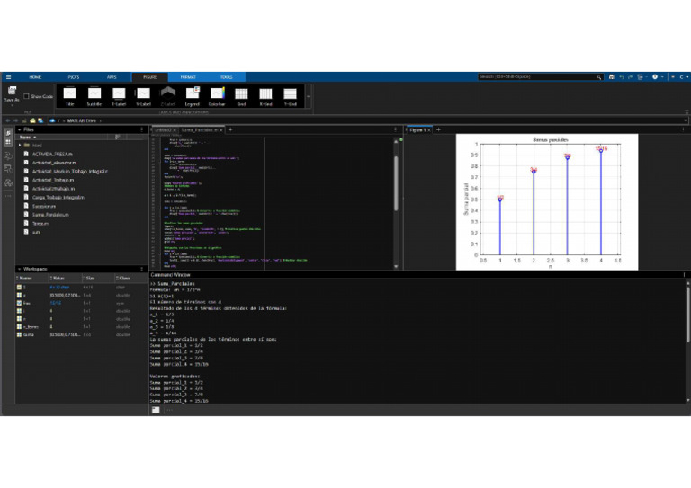
Task: Toggle the Grid icon in ribbon
Action: coord(241,94)
